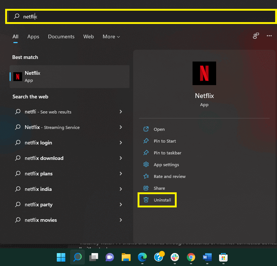277x266 pixels.
Task: Open Microsoft Store from the taskbar
Action: pyautogui.click(x=223, y=257)
